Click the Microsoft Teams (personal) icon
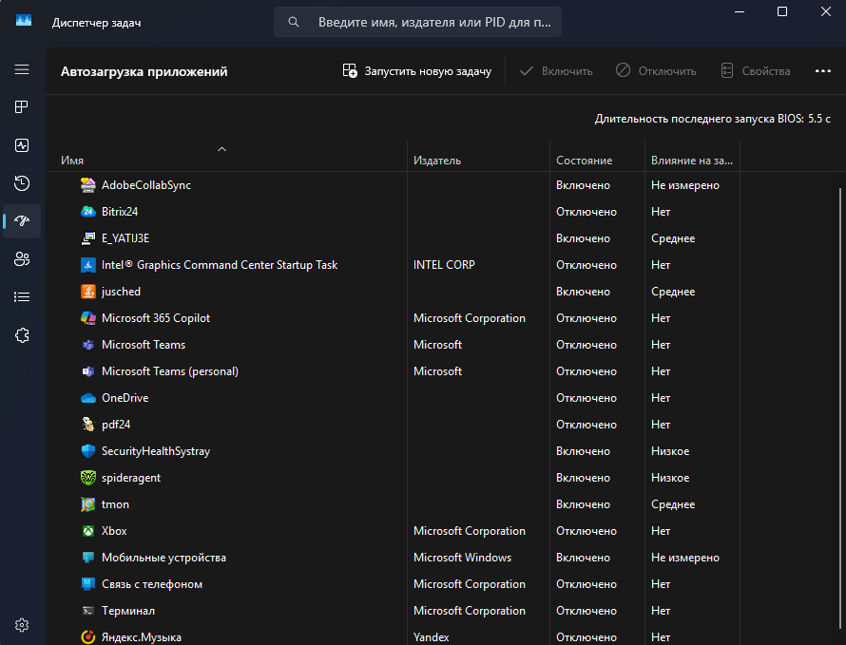The image size is (846, 645). coord(88,371)
